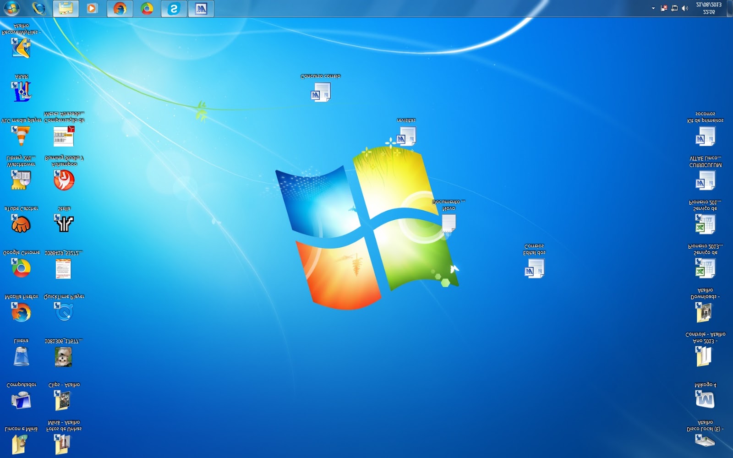Select the Kit de primeiros socorros file
The height and width of the screenshot is (458, 733).
pos(705,136)
